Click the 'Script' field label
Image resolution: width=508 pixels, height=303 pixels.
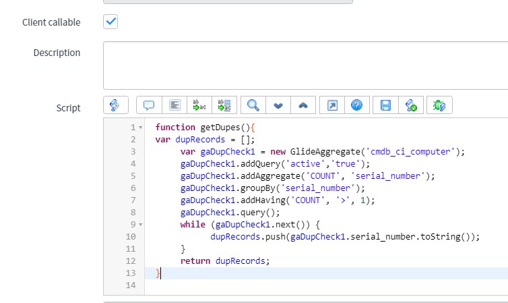click(68, 108)
